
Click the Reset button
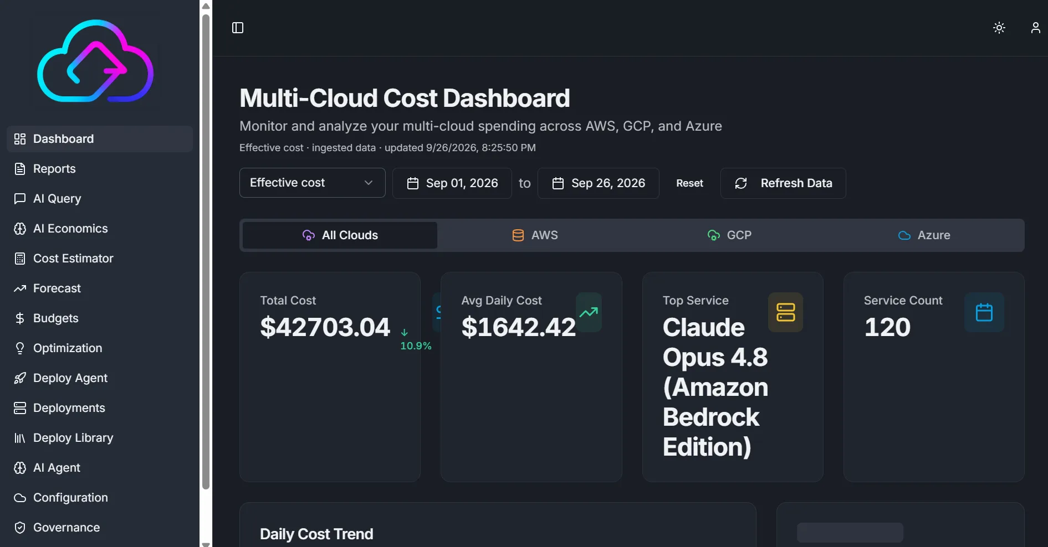point(689,183)
